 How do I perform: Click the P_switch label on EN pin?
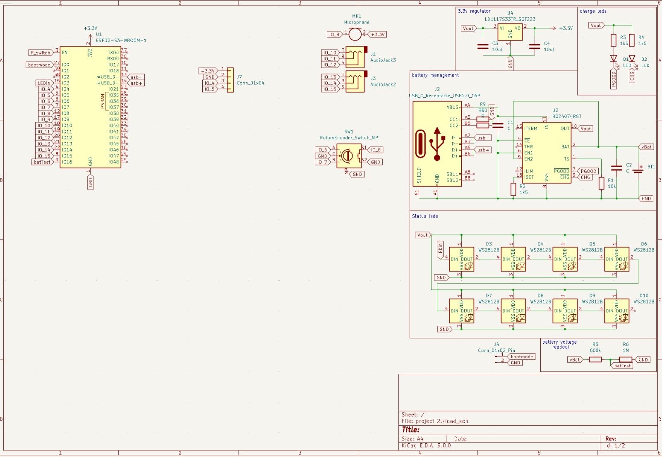click(x=40, y=53)
